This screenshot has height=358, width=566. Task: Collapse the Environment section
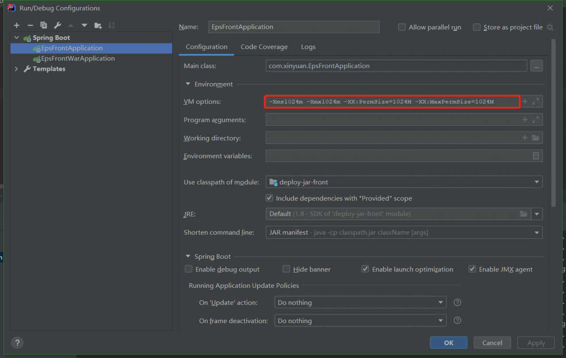point(188,84)
